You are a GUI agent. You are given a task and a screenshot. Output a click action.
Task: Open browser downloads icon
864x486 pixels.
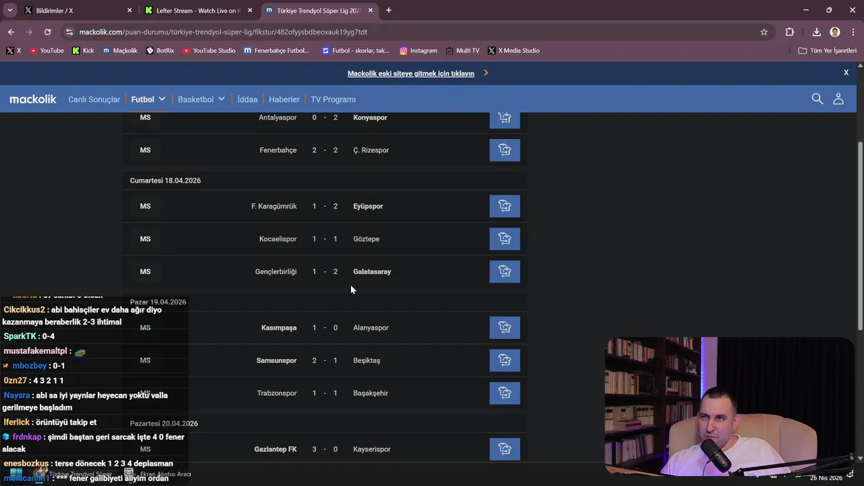pyautogui.click(x=816, y=32)
